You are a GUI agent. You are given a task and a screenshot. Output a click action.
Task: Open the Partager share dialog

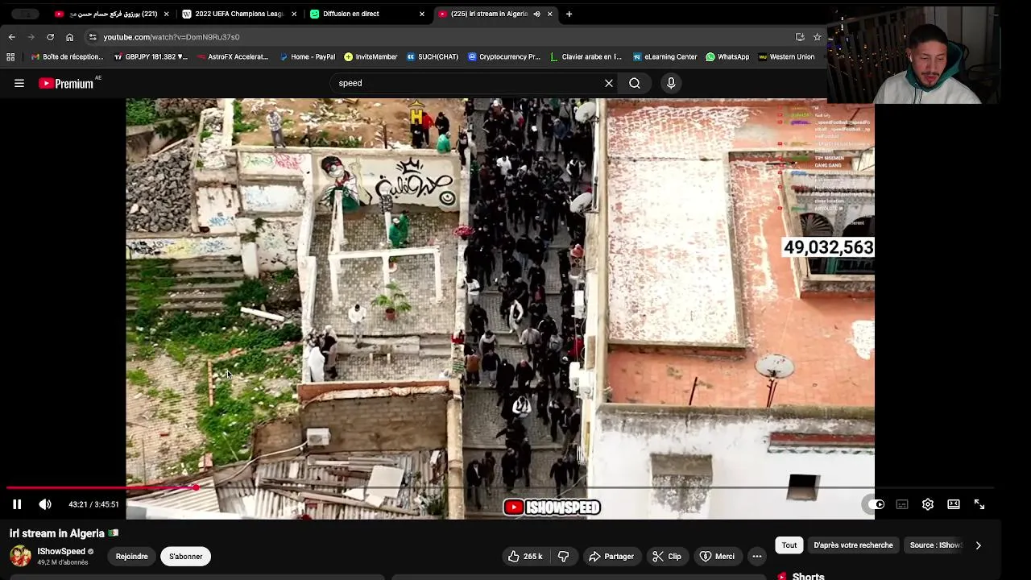click(x=611, y=557)
